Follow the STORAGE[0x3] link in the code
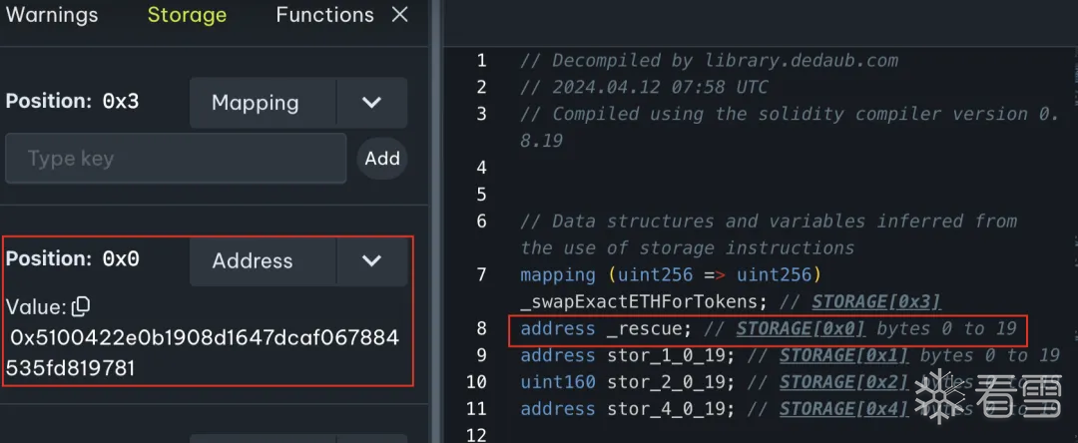Image resolution: width=1078 pixels, height=443 pixels. point(875,301)
